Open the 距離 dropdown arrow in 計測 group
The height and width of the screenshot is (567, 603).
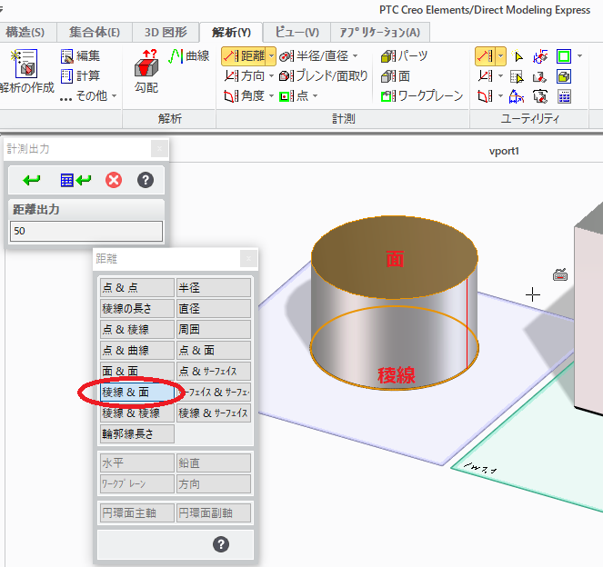(x=272, y=56)
